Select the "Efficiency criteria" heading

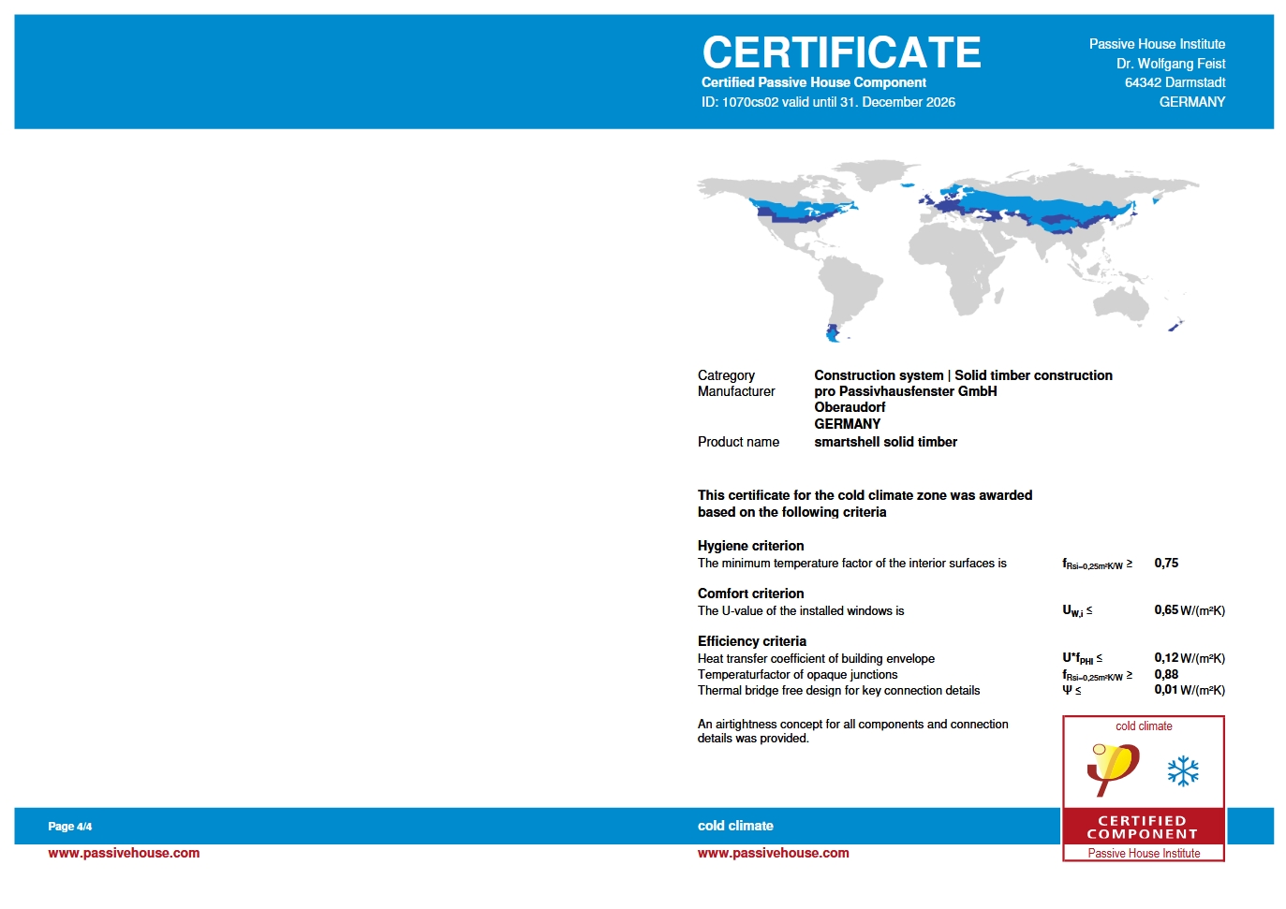(x=751, y=641)
